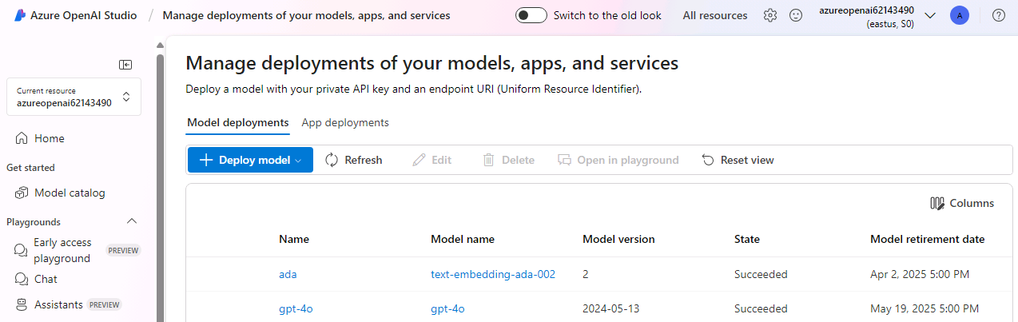
Task: Sort by the Model name column header
Action: pyautogui.click(x=463, y=239)
